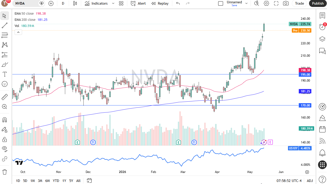The width and height of the screenshot is (327, 184).
Task: Toggle stay in drawing mode
Action: pyautogui.click(x=4, y=130)
